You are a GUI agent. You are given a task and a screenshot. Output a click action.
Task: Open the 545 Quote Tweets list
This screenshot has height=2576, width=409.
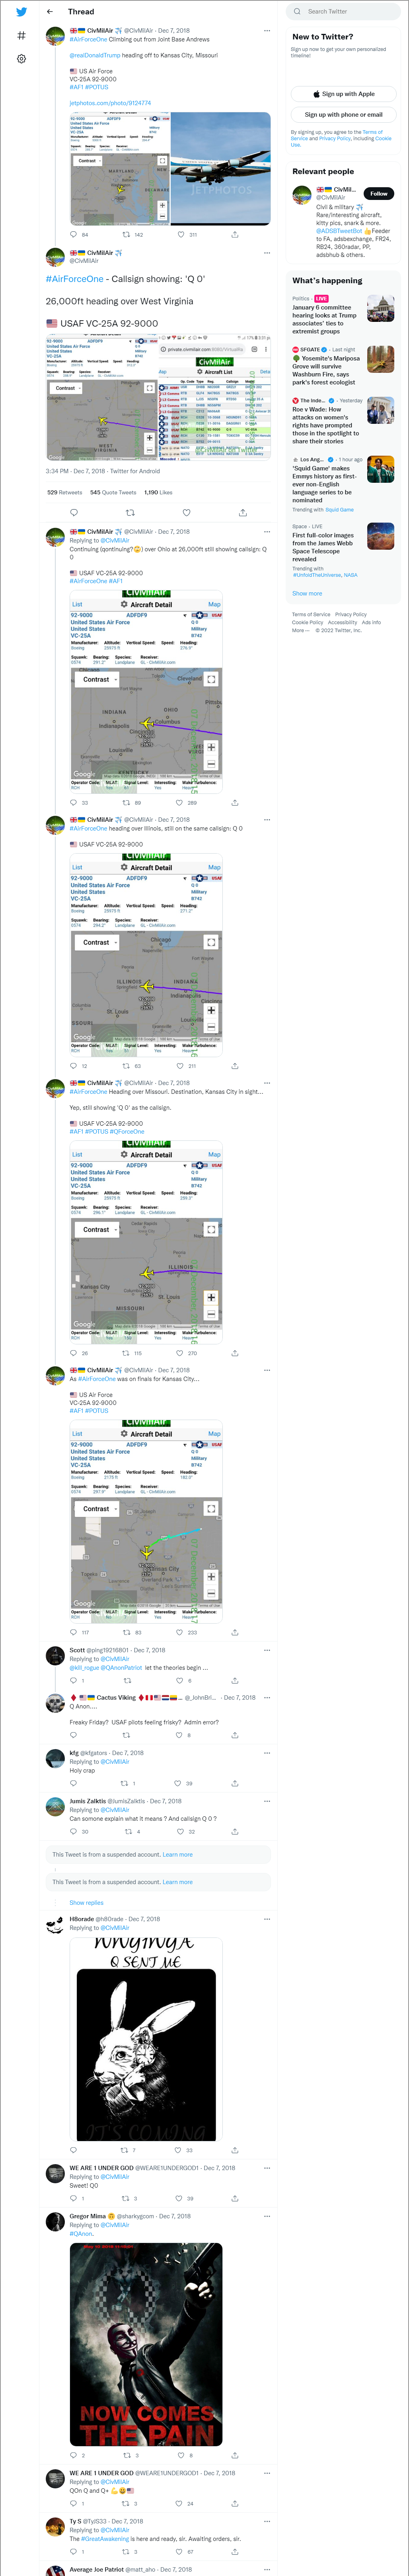pyautogui.click(x=113, y=492)
